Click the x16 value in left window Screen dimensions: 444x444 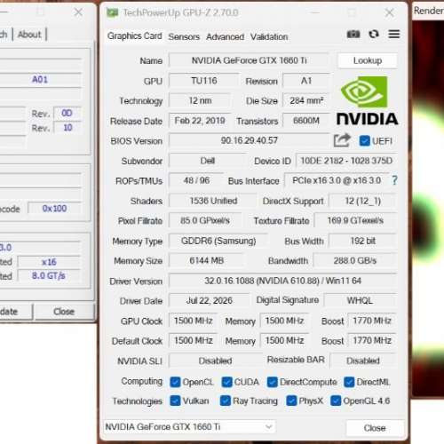(x=49, y=262)
